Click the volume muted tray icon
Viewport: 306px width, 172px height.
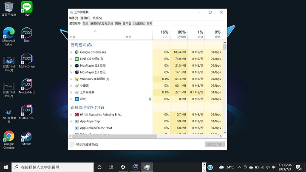click(268, 167)
